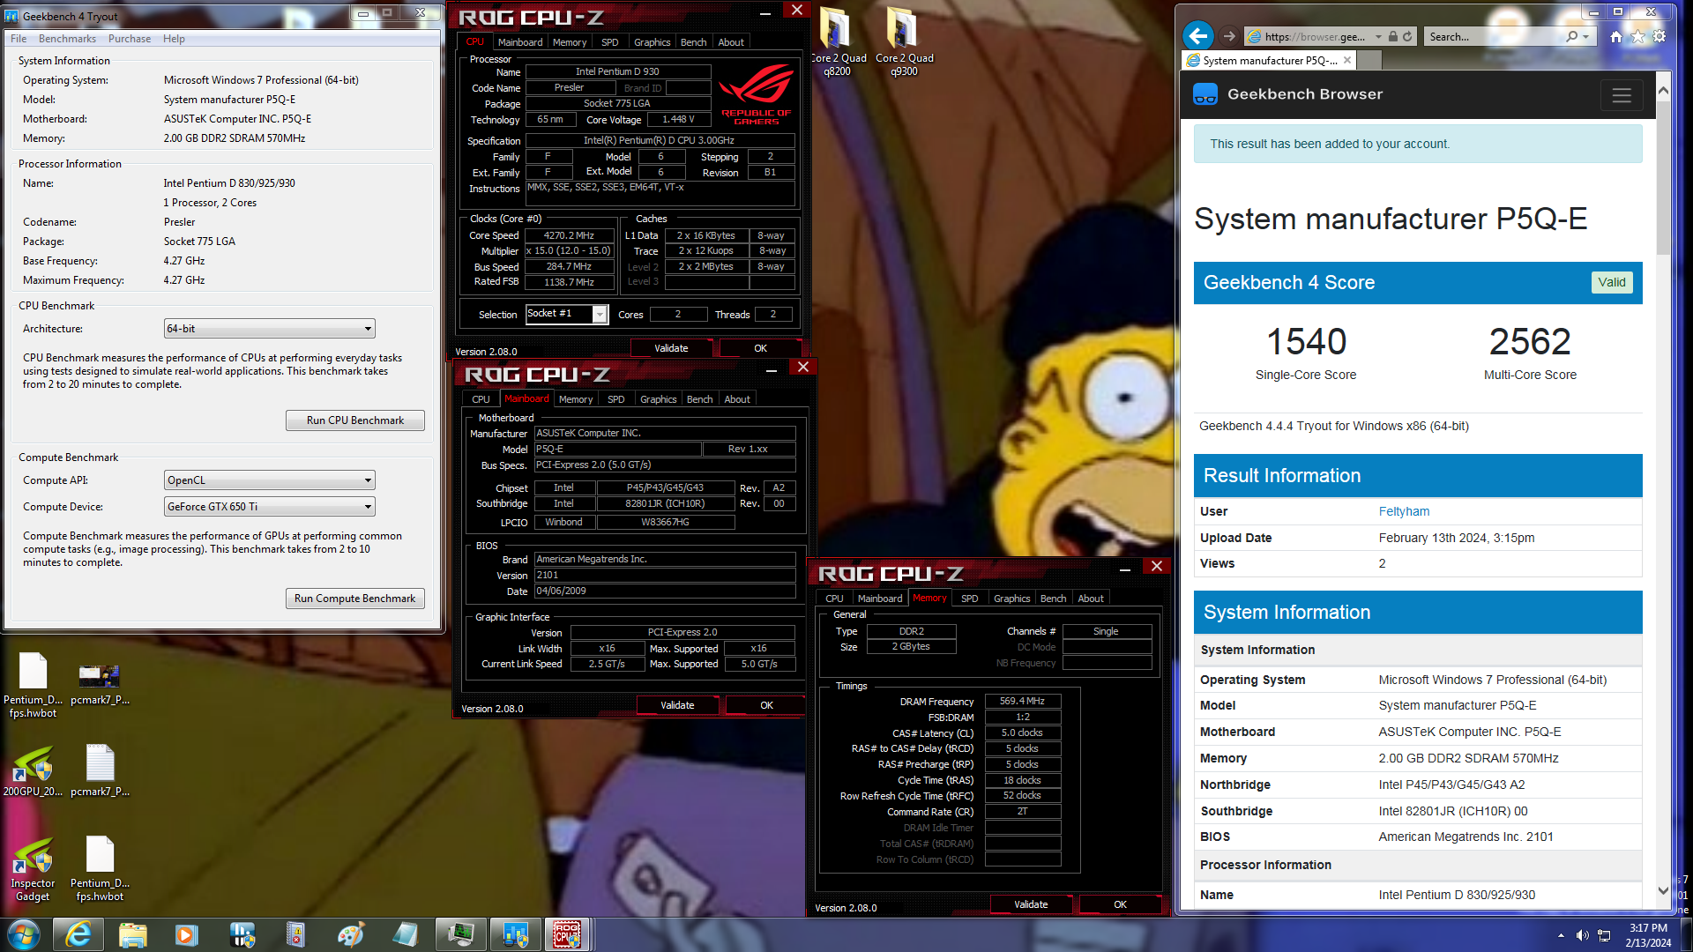Open the IE Tools gear menu
Image resolution: width=1693 pixels, height=952 pixels.
click(x=1659, y=36)
